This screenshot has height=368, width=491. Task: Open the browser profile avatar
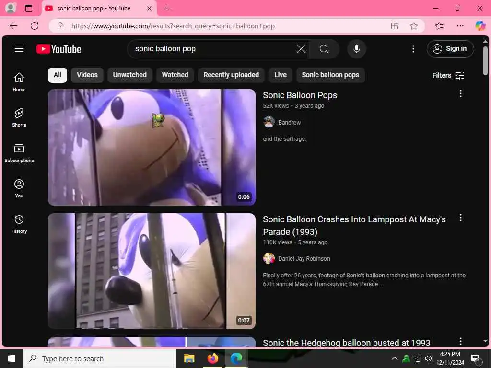point(11,8)
